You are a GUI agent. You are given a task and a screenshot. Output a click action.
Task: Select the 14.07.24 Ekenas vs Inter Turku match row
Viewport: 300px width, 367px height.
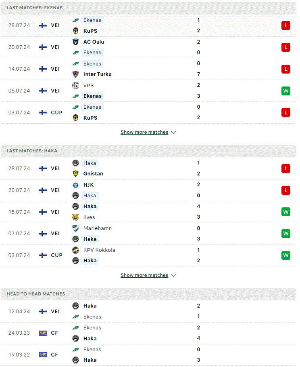148,69
